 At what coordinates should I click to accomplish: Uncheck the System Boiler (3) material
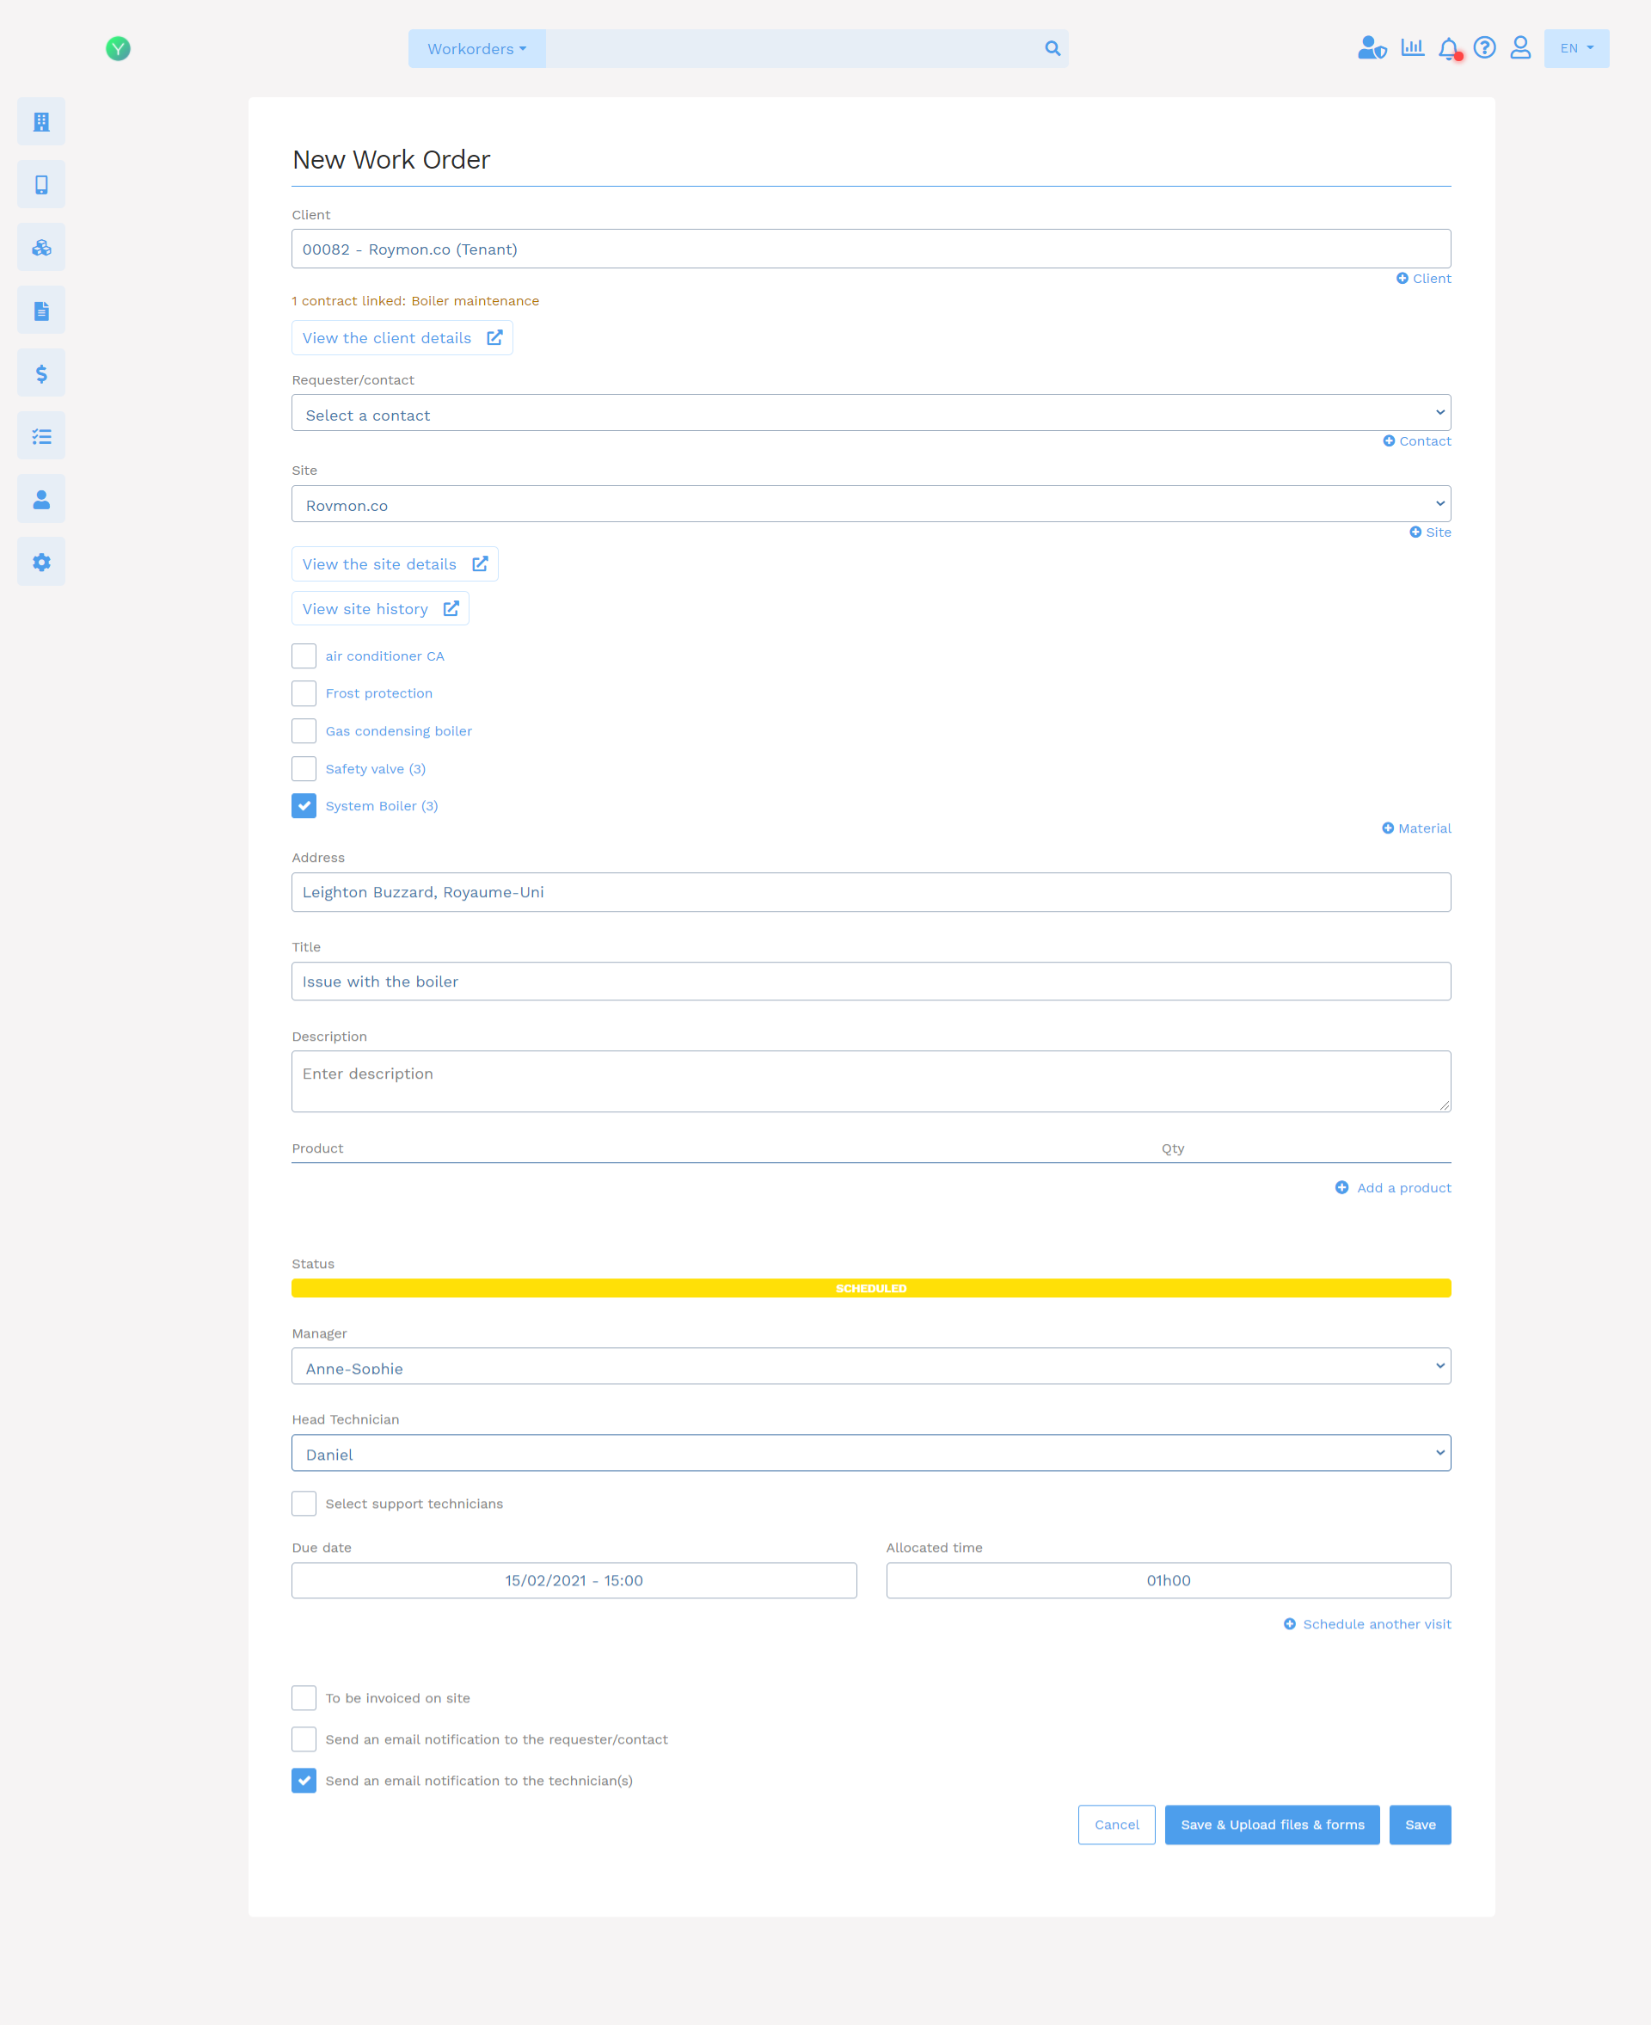pyautogui.click(x=304, y=806)
